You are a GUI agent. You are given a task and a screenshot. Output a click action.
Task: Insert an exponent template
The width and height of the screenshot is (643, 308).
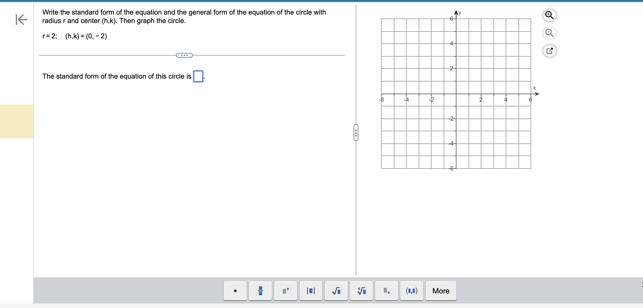click(x=285, y=291)
